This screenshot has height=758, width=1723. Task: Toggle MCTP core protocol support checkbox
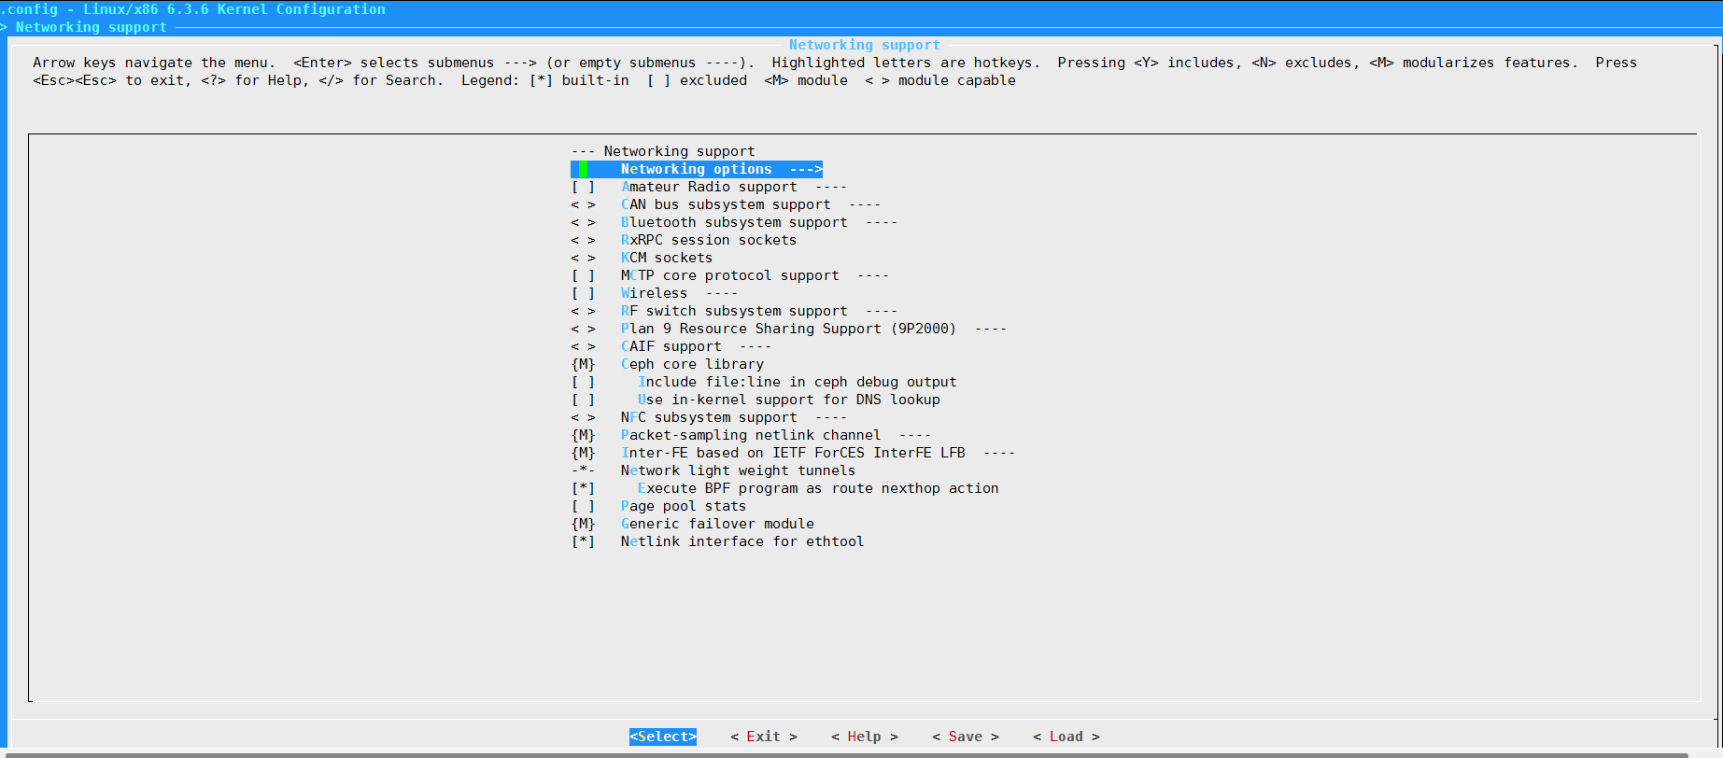(x=583, y=275)
